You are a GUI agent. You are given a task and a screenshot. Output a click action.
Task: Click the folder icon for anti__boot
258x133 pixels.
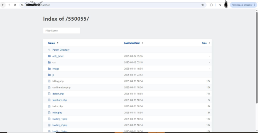pyautogui.click(x=49, y=56)
